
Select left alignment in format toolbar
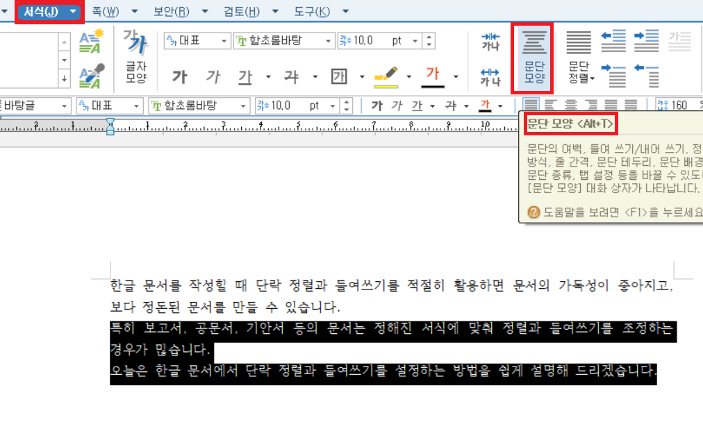click(550, 106)
